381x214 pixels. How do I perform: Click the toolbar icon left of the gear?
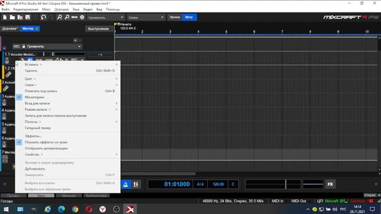[x=74, y=17]
